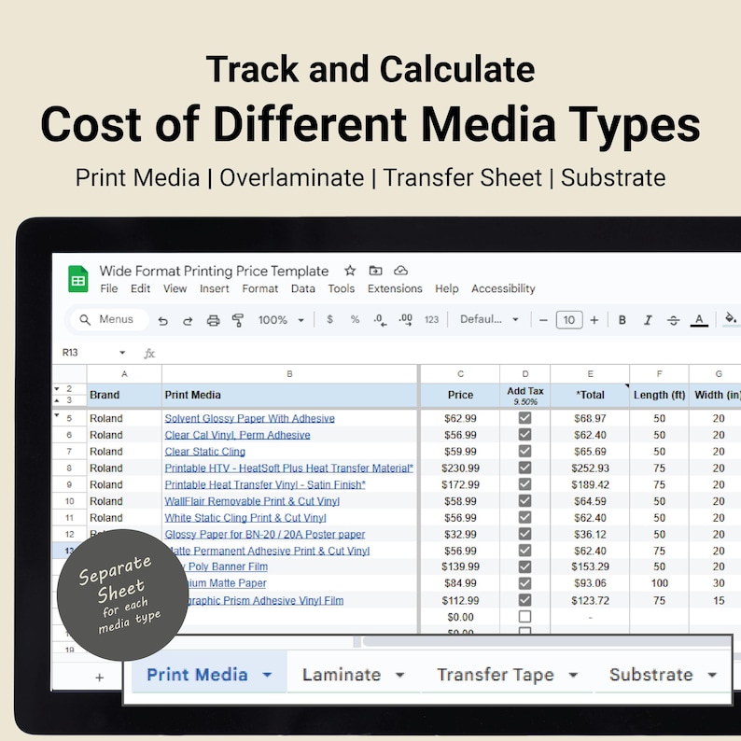This screenshot has width=741, height=741.
Task: Uncheck Add Tax for Clear Static Cling
Action: tap(524, 451)
